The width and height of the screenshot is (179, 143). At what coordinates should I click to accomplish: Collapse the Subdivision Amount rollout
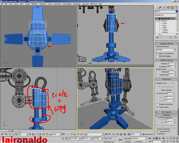click(166, 60)
